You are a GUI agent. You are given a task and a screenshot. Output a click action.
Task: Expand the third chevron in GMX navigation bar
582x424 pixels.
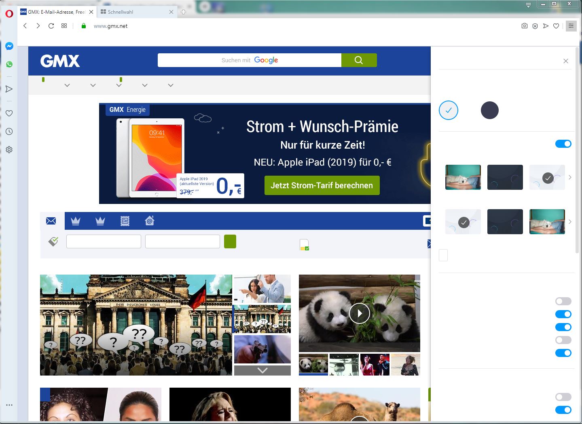[x=119, y=85]
